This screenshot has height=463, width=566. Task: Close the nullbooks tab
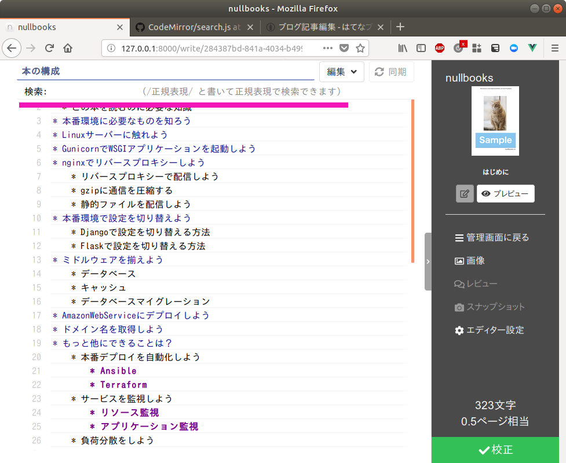pos(120,27)
